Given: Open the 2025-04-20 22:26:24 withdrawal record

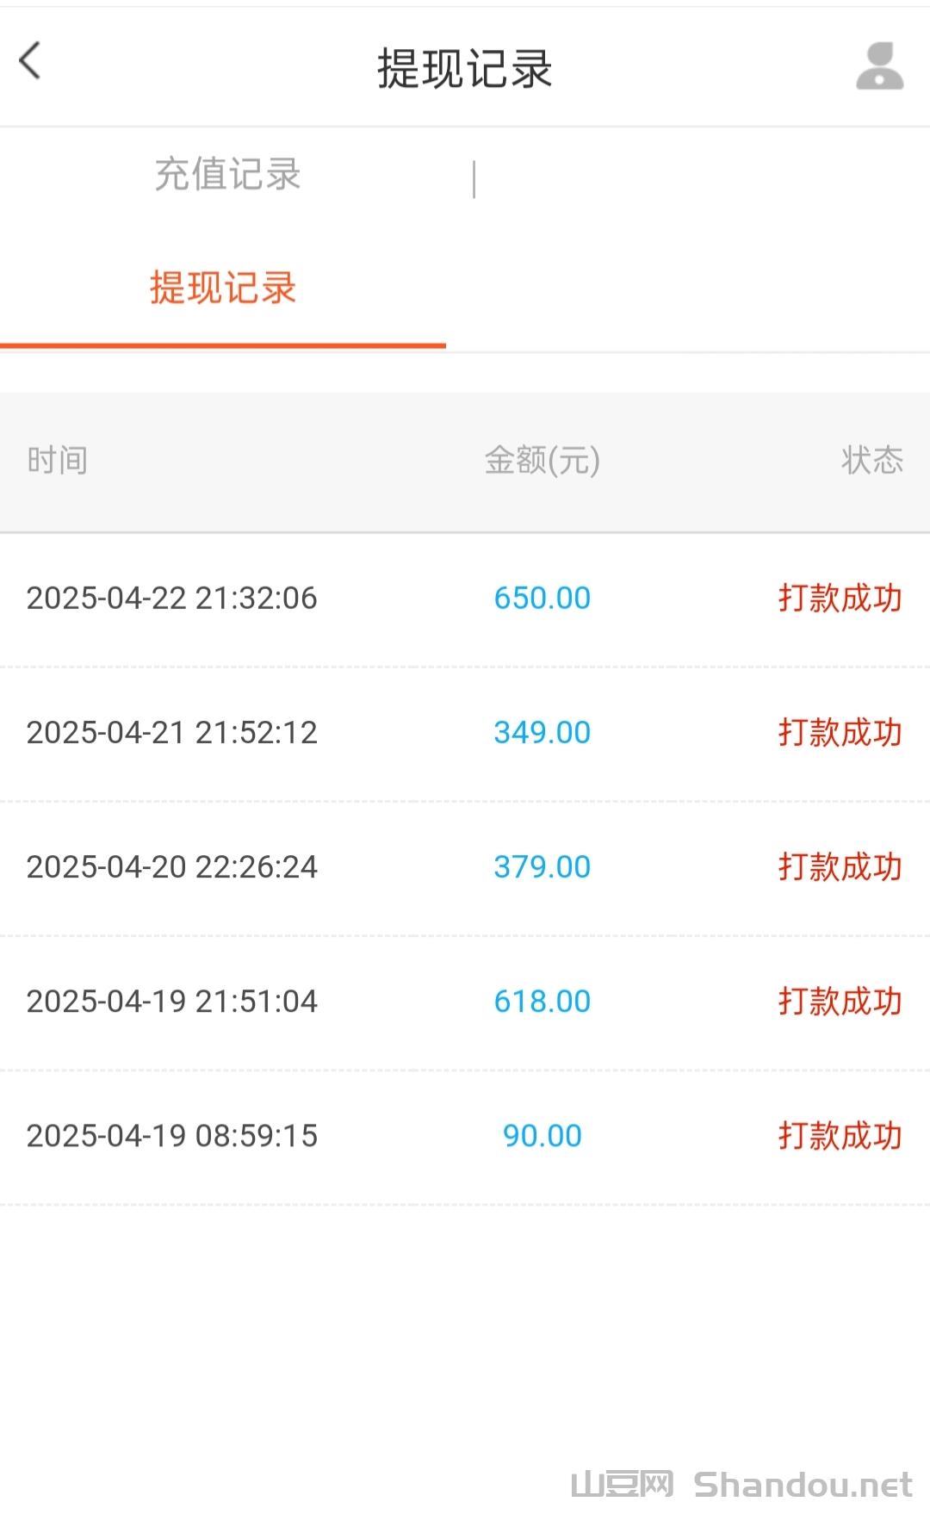Looking at the screenshot, I should point(171,867).
